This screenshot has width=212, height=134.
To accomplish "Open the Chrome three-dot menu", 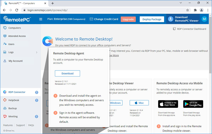I will 208,10.
